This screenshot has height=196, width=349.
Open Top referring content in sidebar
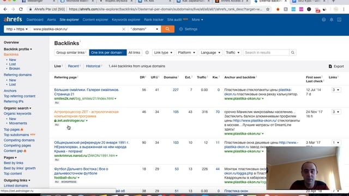coord(20,96)
